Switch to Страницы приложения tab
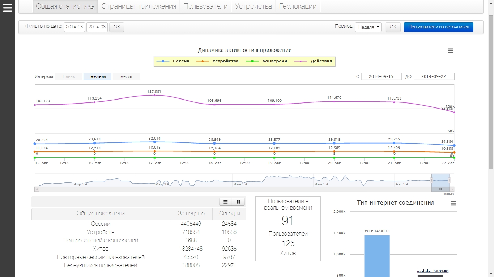The height and width of the screenshot is (277, 494). click(x=139, y=6)
